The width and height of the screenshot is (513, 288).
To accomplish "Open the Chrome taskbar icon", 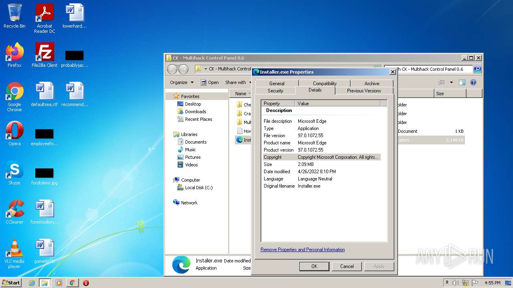I will 72,283.
